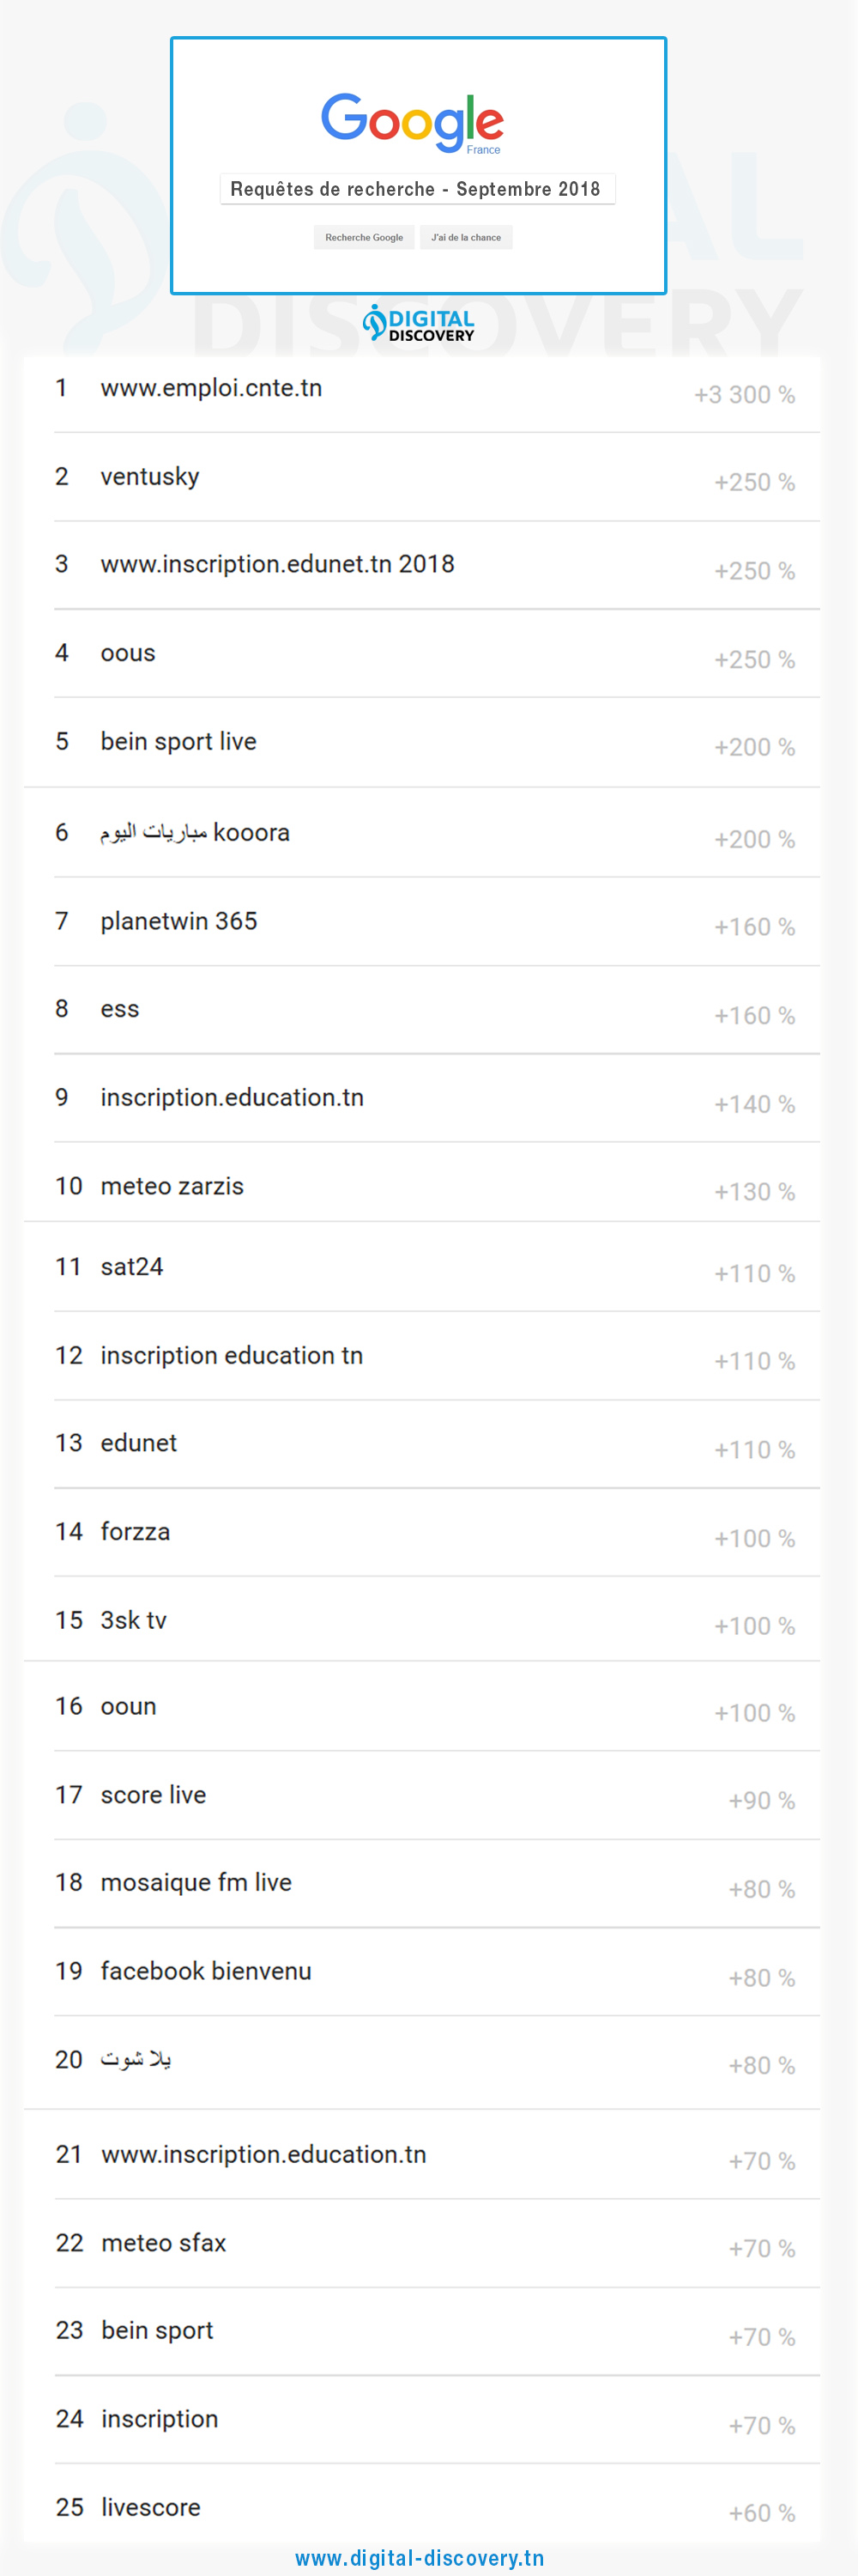Click the Google France logo

tap(412, 123)
